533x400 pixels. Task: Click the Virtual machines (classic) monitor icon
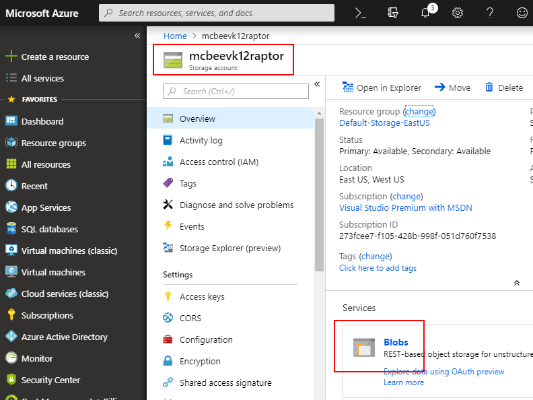[x=11, y=250]
